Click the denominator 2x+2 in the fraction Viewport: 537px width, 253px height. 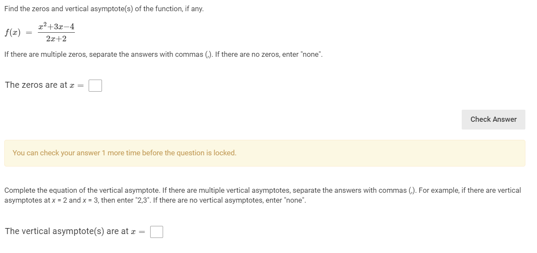tap(56, 39)
